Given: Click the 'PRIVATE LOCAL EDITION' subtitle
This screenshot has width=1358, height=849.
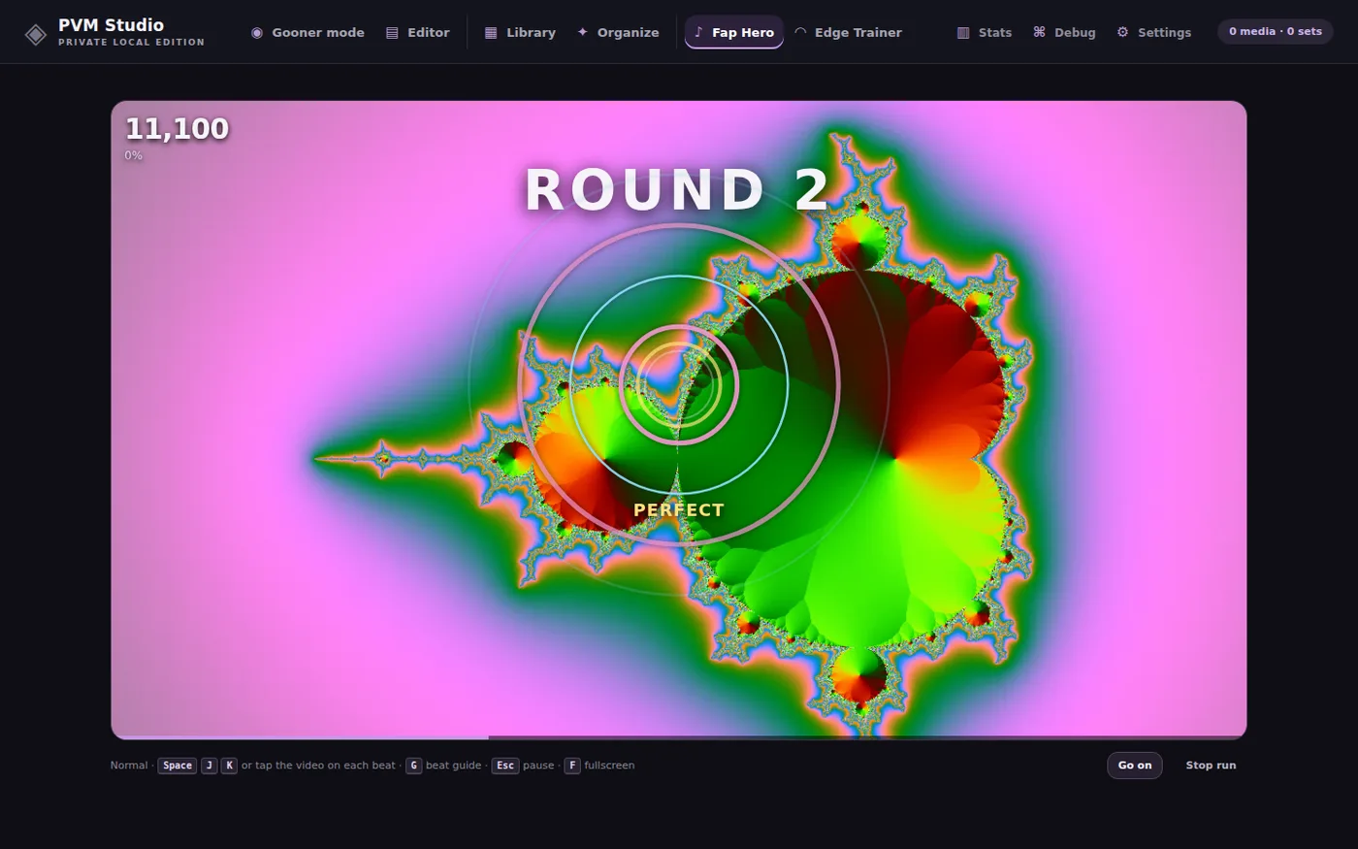Looking at the screenshot, I should click(x=131, y=43).
